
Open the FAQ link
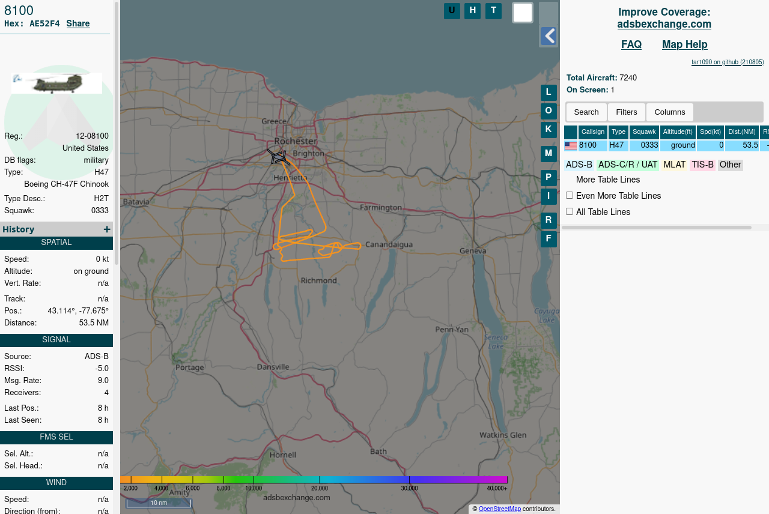tap(631, 45)
